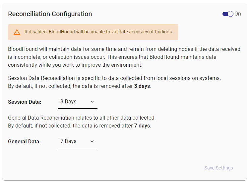Click the warning banner about disabled validation
The image size is (250, 183).
pyautogui.click(x=93, y=32)
